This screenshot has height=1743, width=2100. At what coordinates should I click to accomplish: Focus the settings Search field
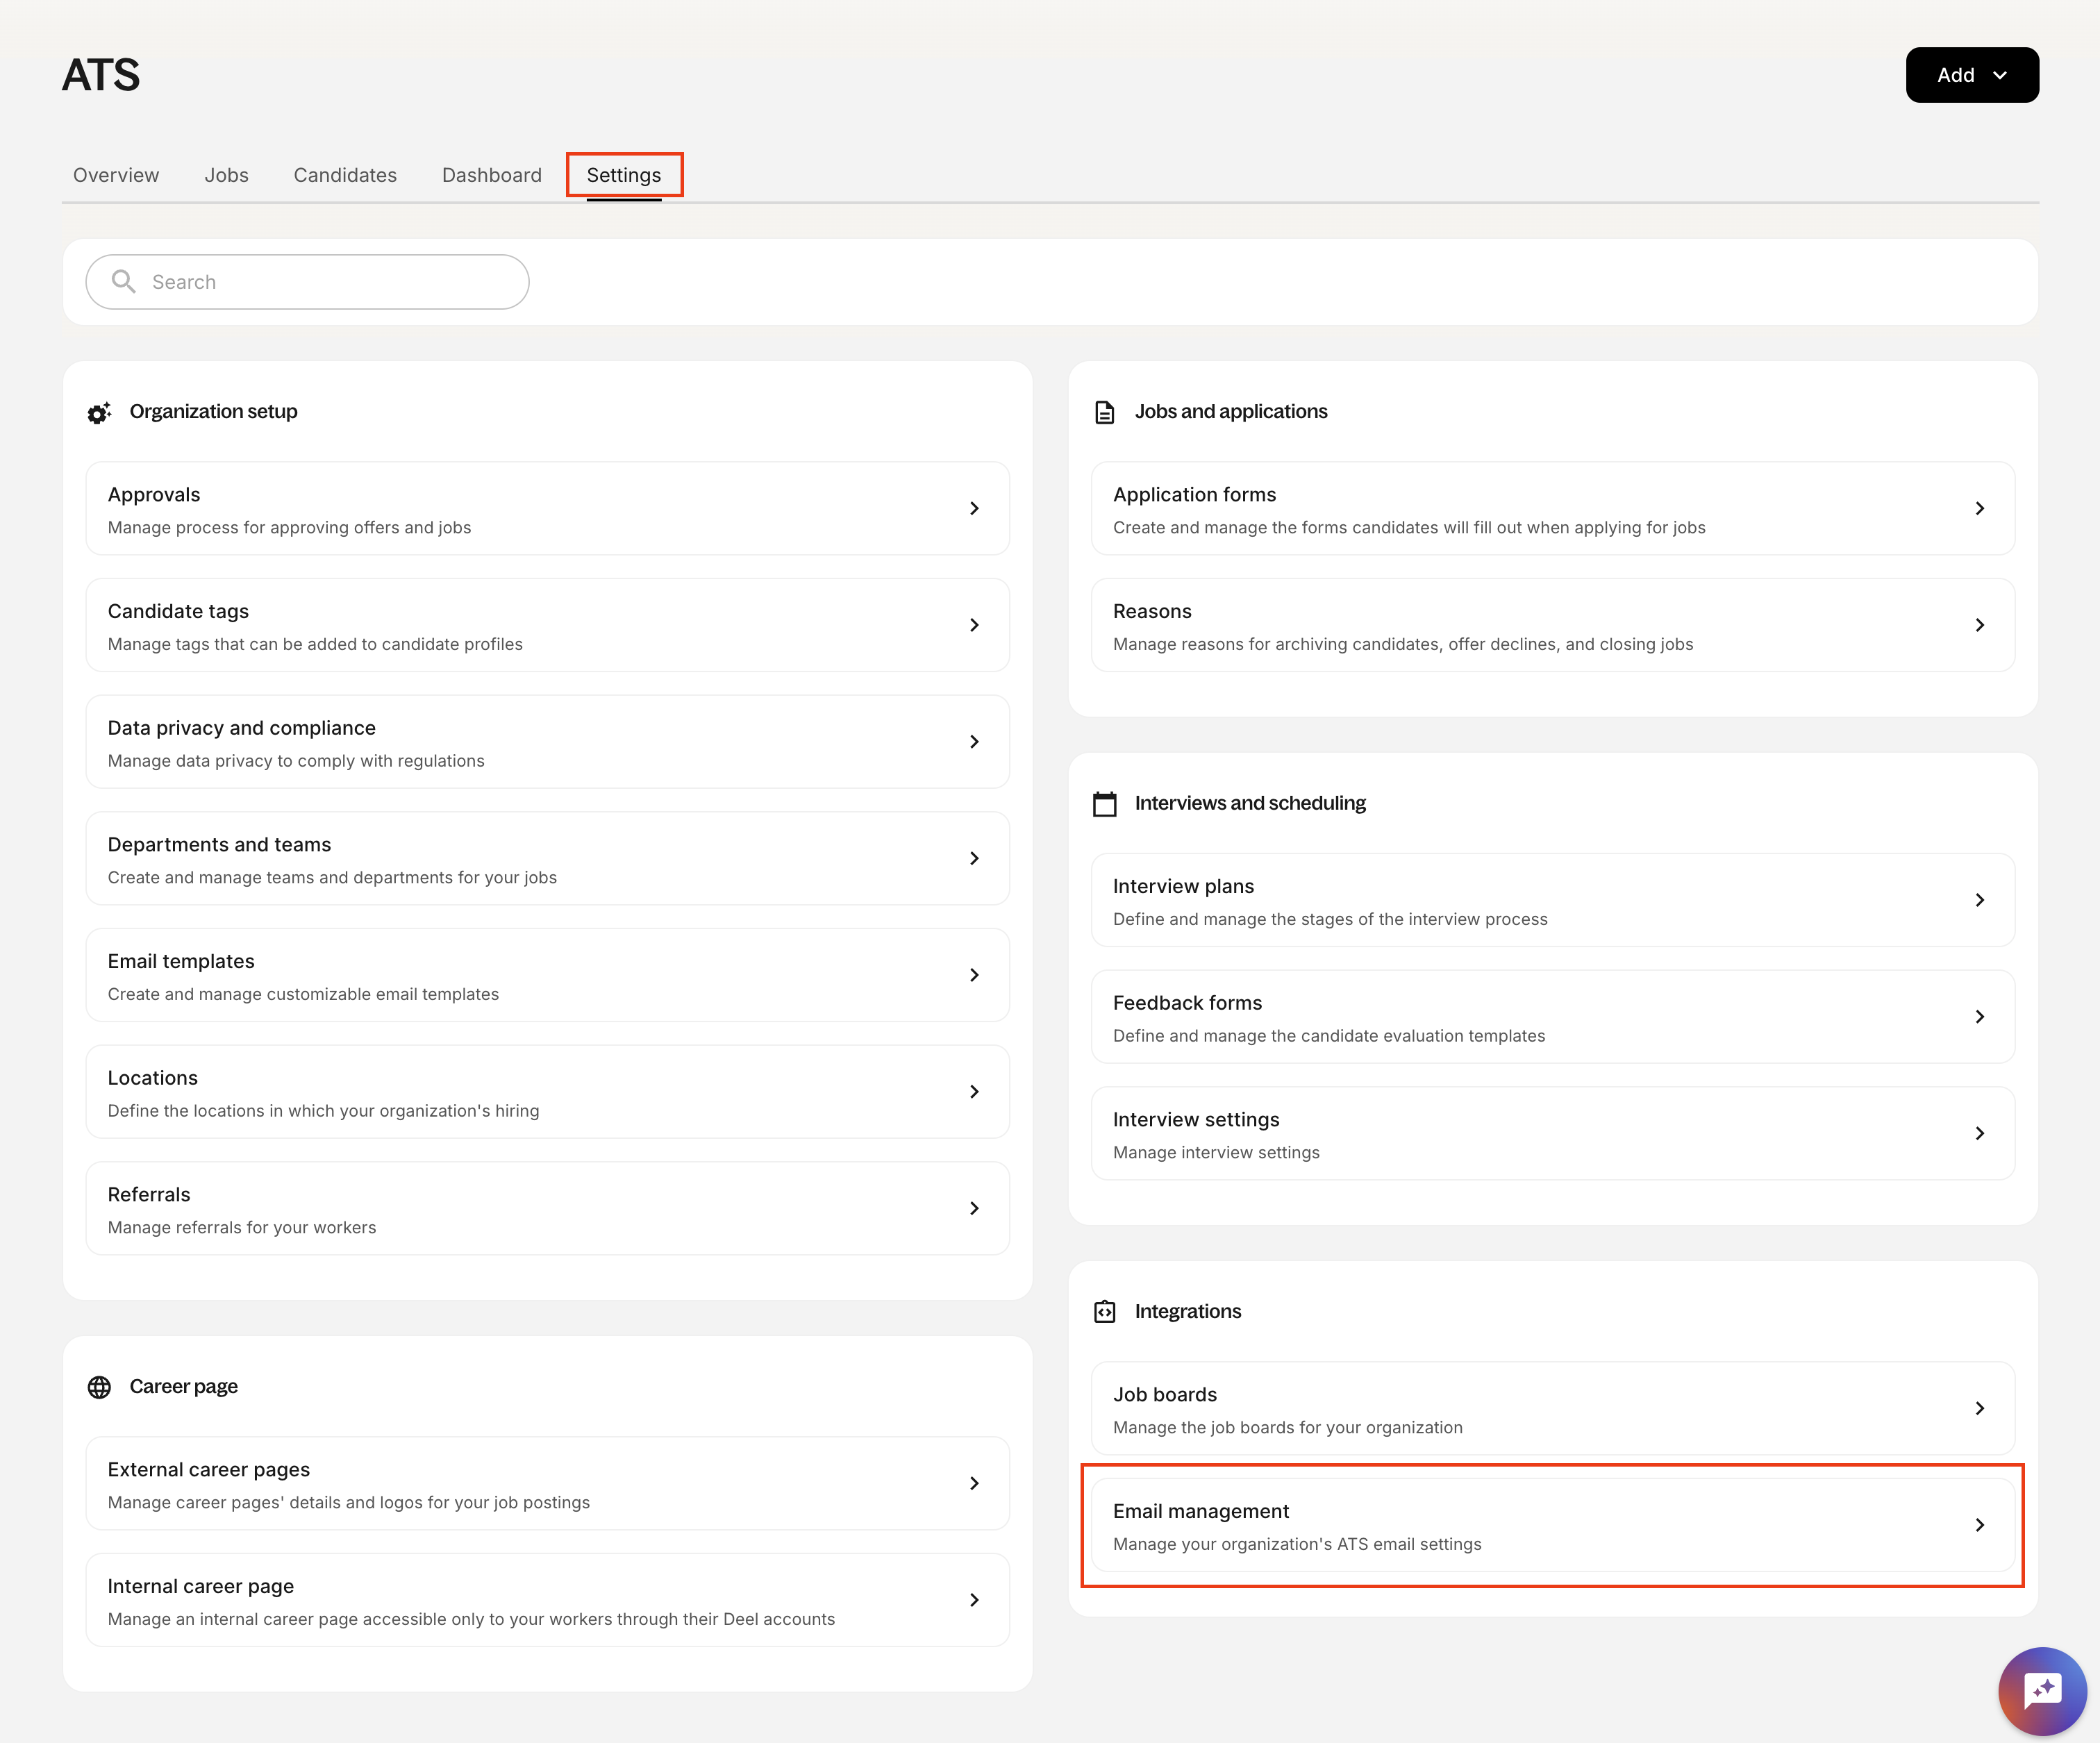[330, 282]
